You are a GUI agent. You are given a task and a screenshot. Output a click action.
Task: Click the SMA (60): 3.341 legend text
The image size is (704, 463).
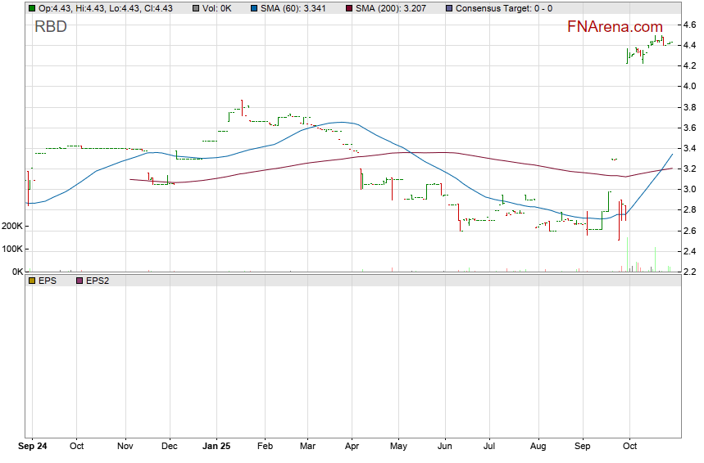click(x=296, y=8)
